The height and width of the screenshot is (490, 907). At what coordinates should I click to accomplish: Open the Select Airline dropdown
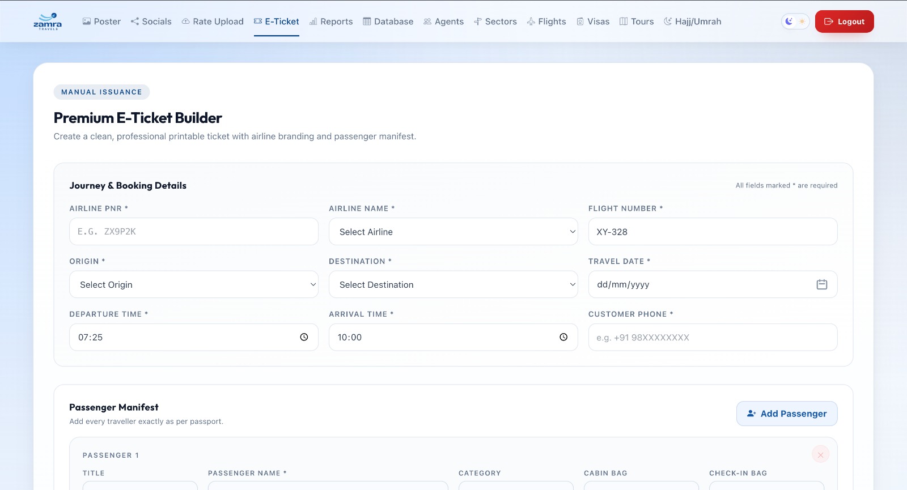[x=453, y=232]
